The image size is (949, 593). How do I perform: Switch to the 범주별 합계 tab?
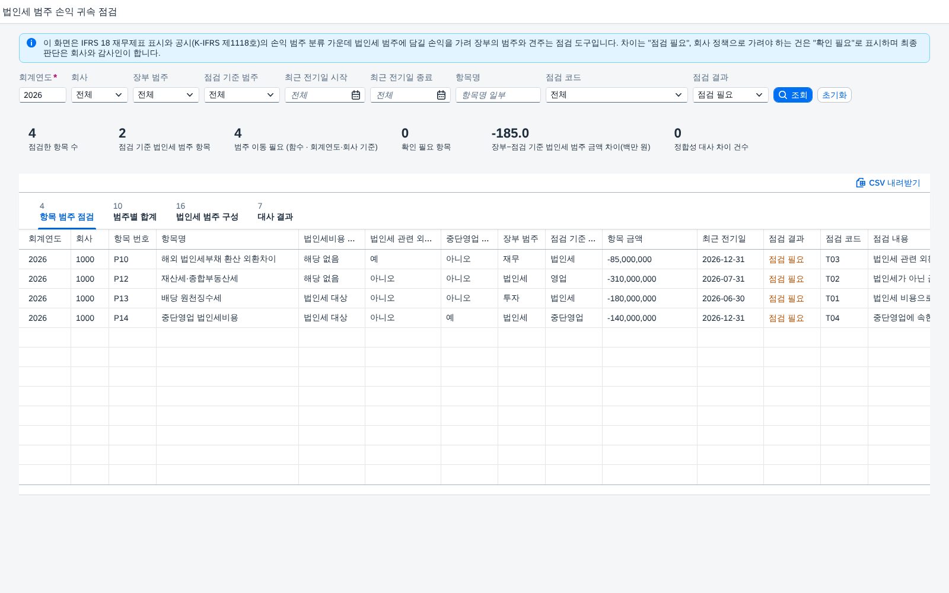135,212
